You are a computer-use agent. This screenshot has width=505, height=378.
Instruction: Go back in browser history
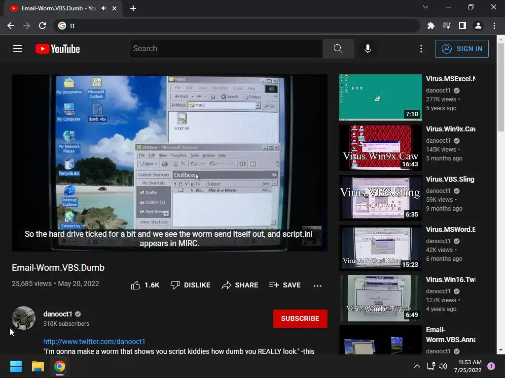11,26
